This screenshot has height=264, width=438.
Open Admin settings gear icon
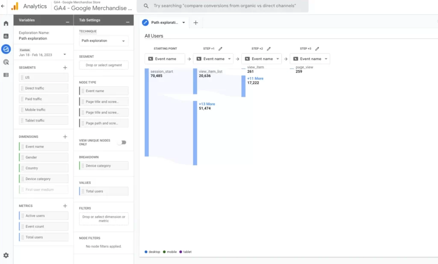click(x=6, y=255)
